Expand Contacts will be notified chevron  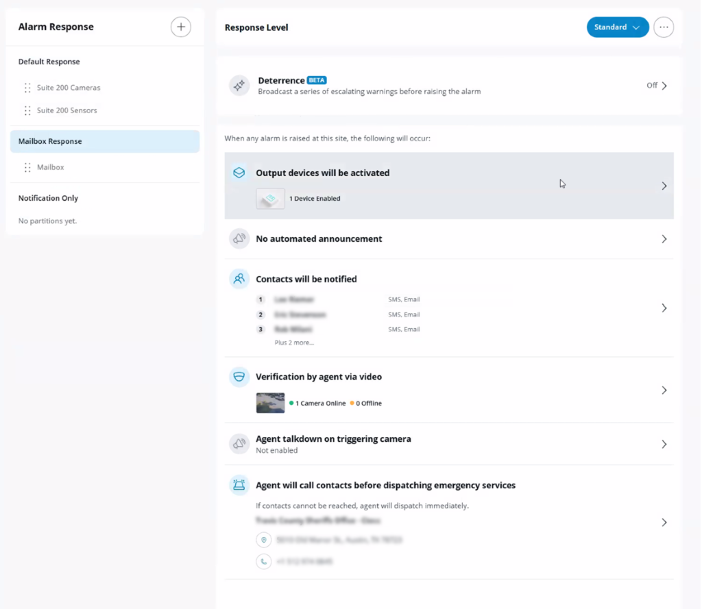pyautogui.click(x=664, y=308)
